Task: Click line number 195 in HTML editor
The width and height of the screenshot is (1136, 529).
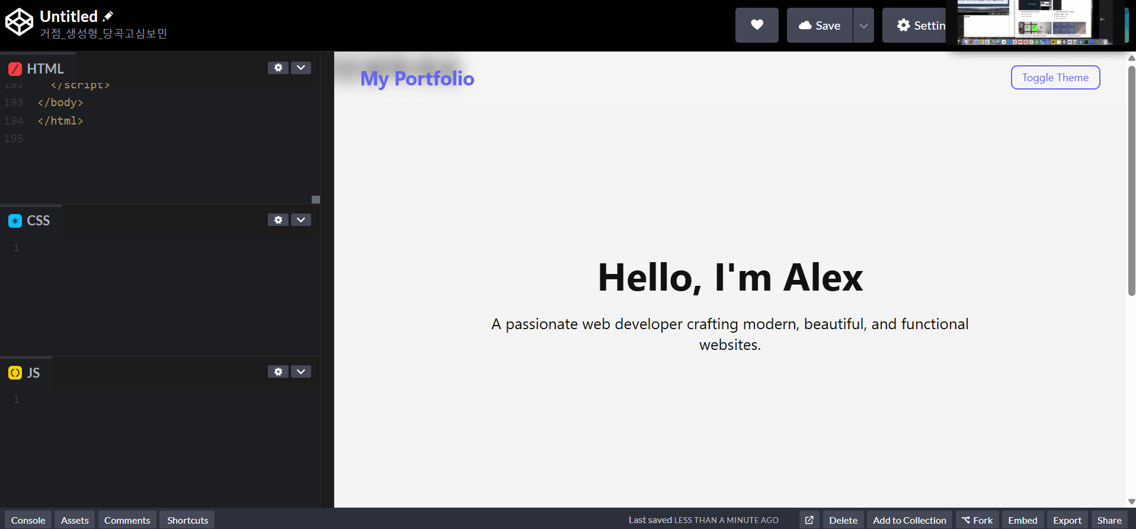Action: (x=14, y=138)
